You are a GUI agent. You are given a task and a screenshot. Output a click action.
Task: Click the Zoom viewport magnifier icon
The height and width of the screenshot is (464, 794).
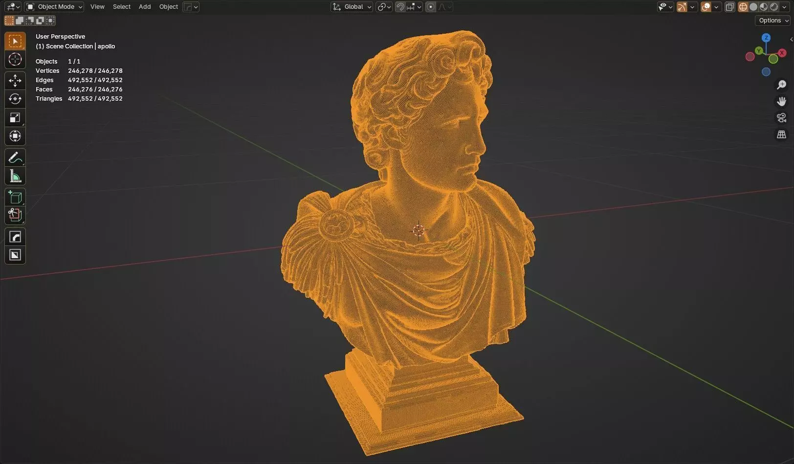coord(782,85)
